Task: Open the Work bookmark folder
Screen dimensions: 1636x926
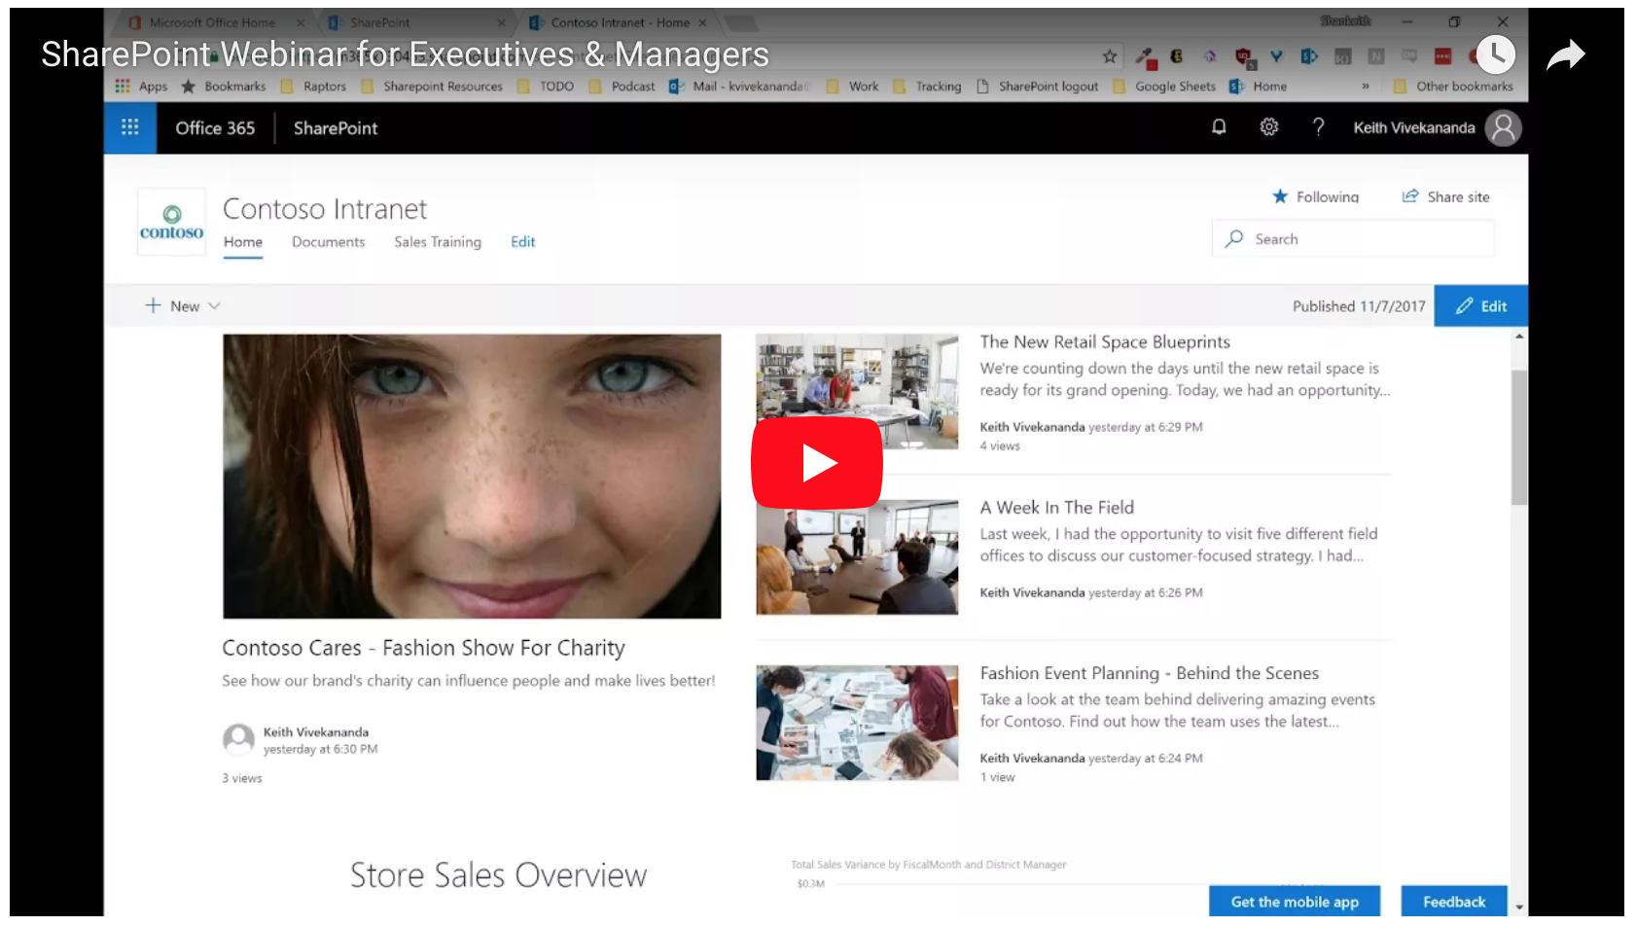Action: (x=853, y=87)
